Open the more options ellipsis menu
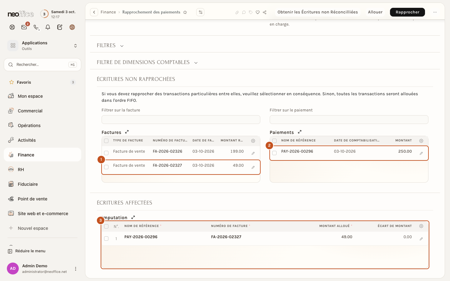Image resolution: width=450 pixels, height=281 pixels. tap(435, 12)
